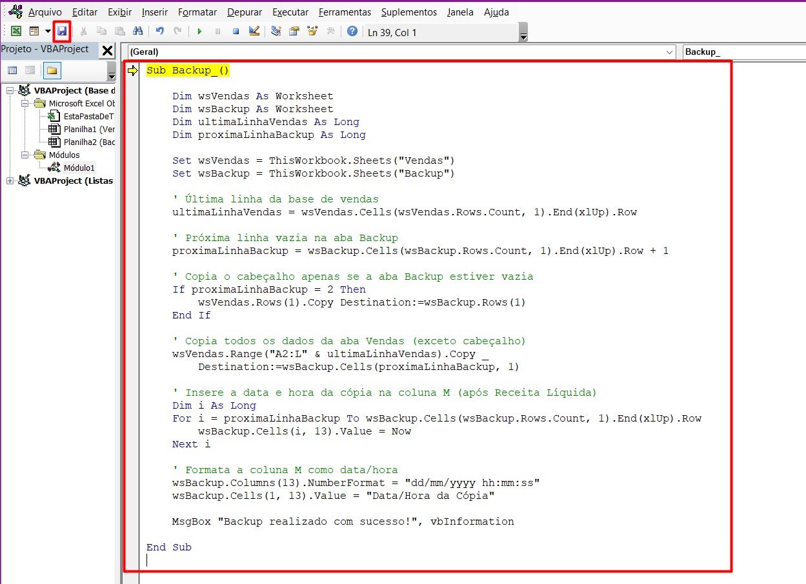
Task: Click the Insert UserForm icon
Action: pos(34,31)
